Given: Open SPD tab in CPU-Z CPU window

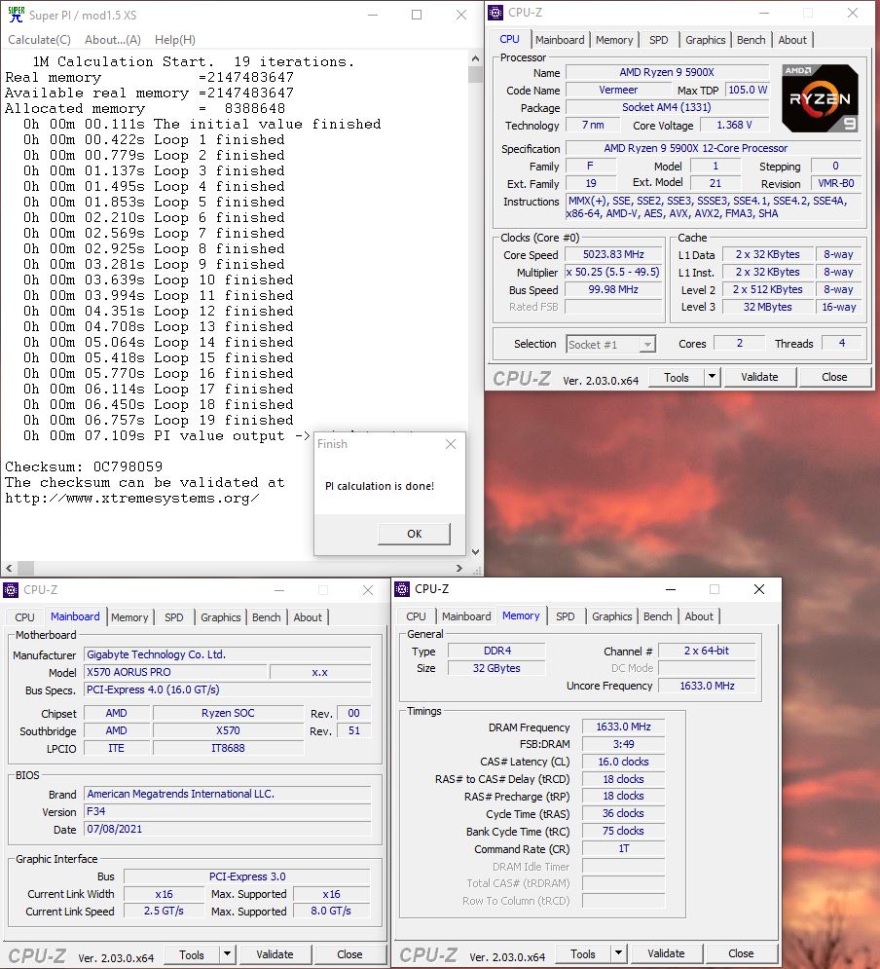Looking at the screenshot, I should pos(658,40).
